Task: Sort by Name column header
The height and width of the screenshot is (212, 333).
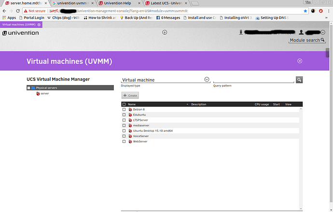Action: click(x=132, y=104)
